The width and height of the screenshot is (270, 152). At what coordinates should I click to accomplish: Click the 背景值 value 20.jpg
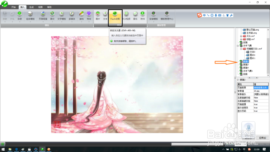[x=261, y=91]
